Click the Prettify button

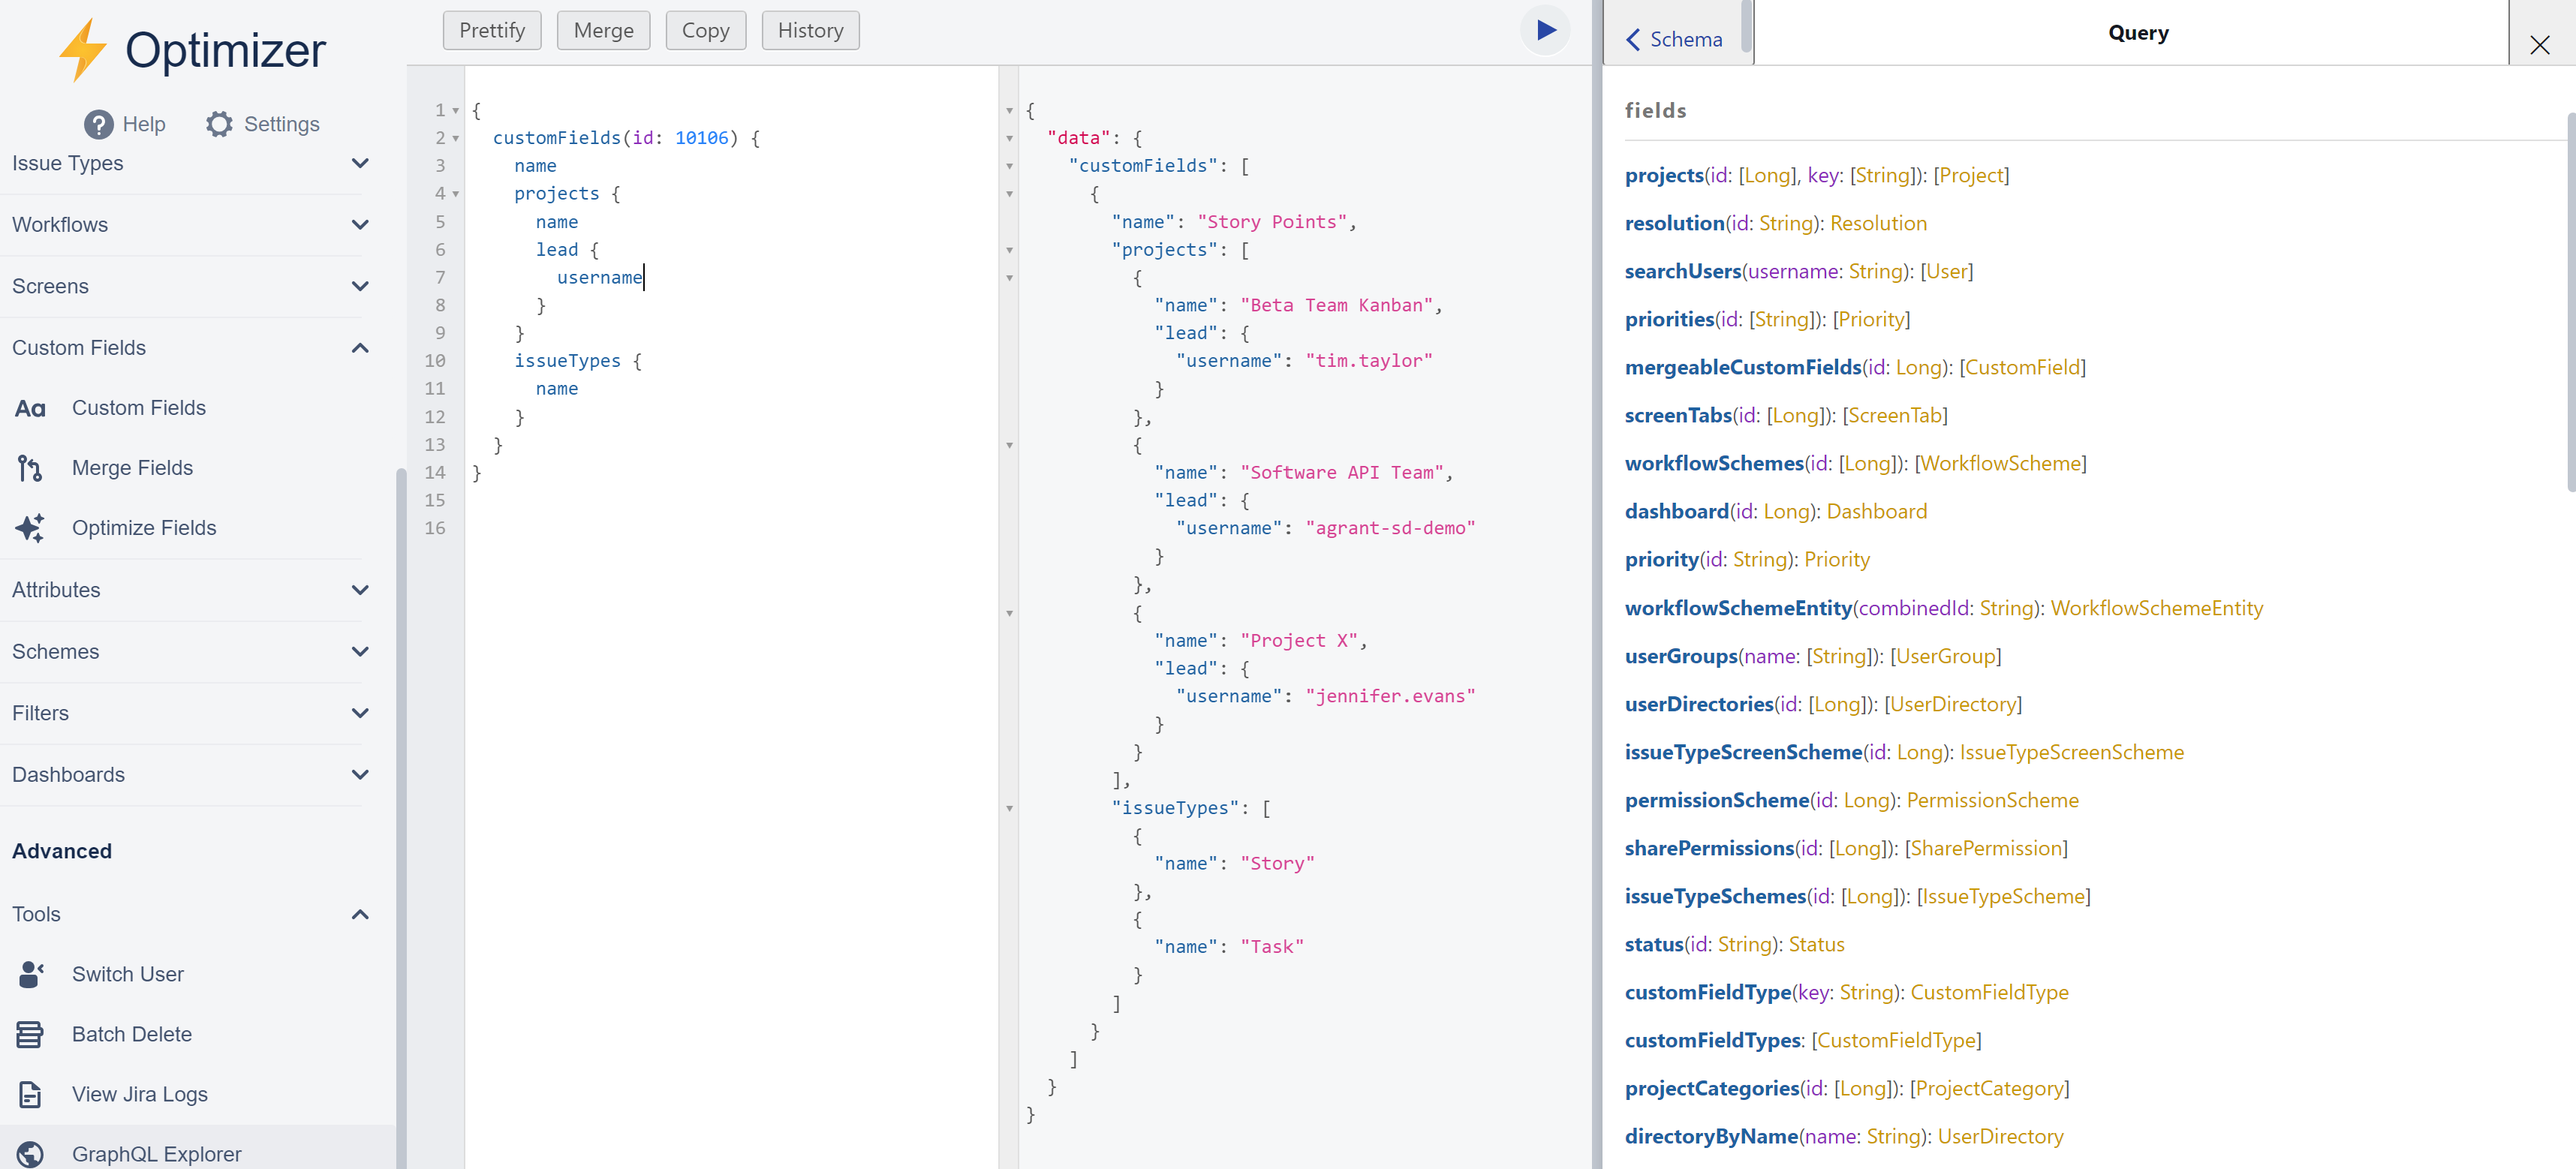(x=491, y=30)
